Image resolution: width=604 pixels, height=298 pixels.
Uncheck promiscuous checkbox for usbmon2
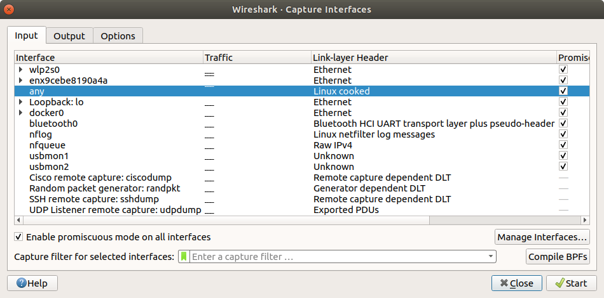click(563, 167)
